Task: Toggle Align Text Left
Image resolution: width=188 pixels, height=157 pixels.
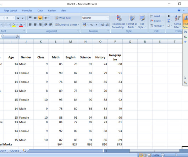Action: pos(30,25)
